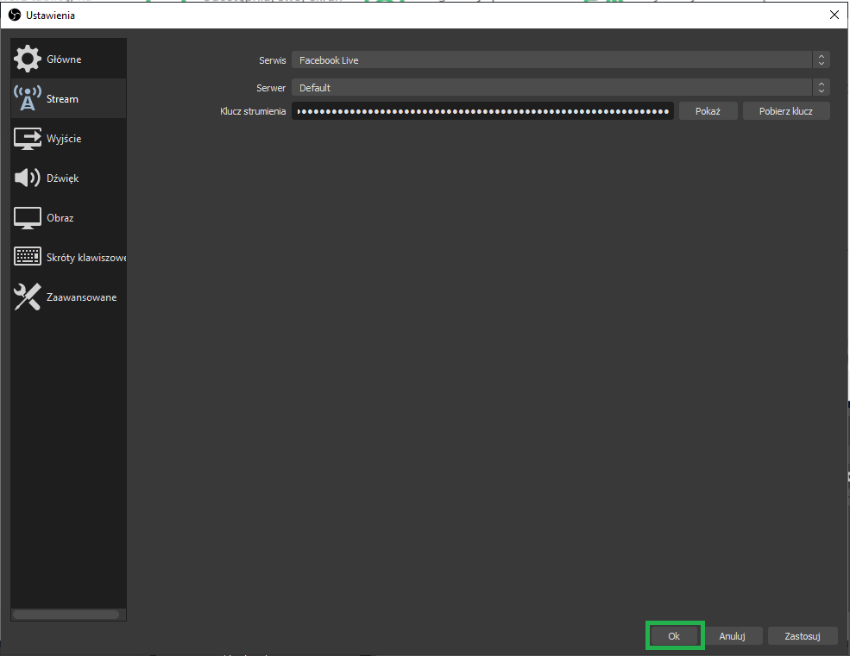This screenshot has width=850, height=656.
Task: Close the Ustawienia window
Action: point(834,15)
